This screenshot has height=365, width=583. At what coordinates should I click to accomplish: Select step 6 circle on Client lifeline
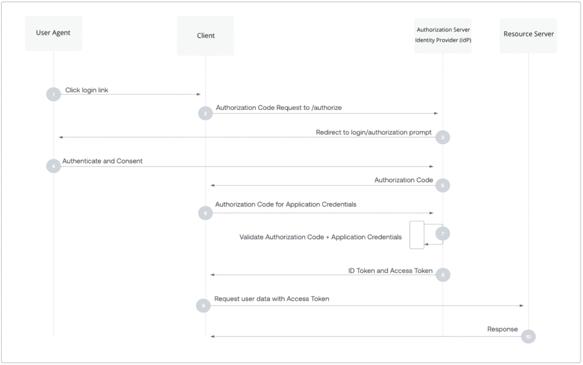coord(205,213)
